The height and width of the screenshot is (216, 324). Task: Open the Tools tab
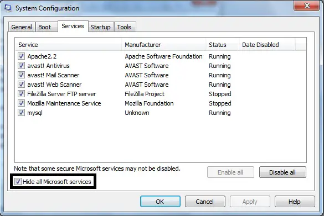click(x=125, y=27)
